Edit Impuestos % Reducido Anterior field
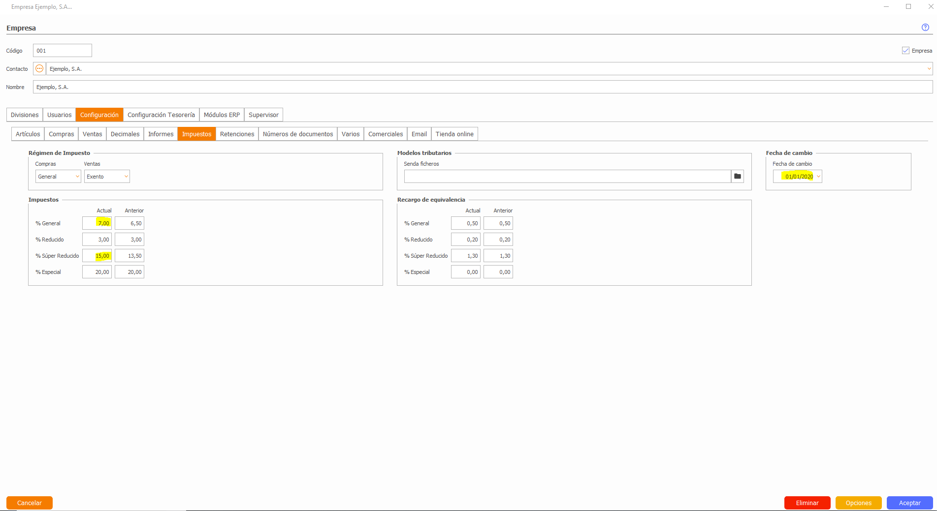 pos(129,240)
